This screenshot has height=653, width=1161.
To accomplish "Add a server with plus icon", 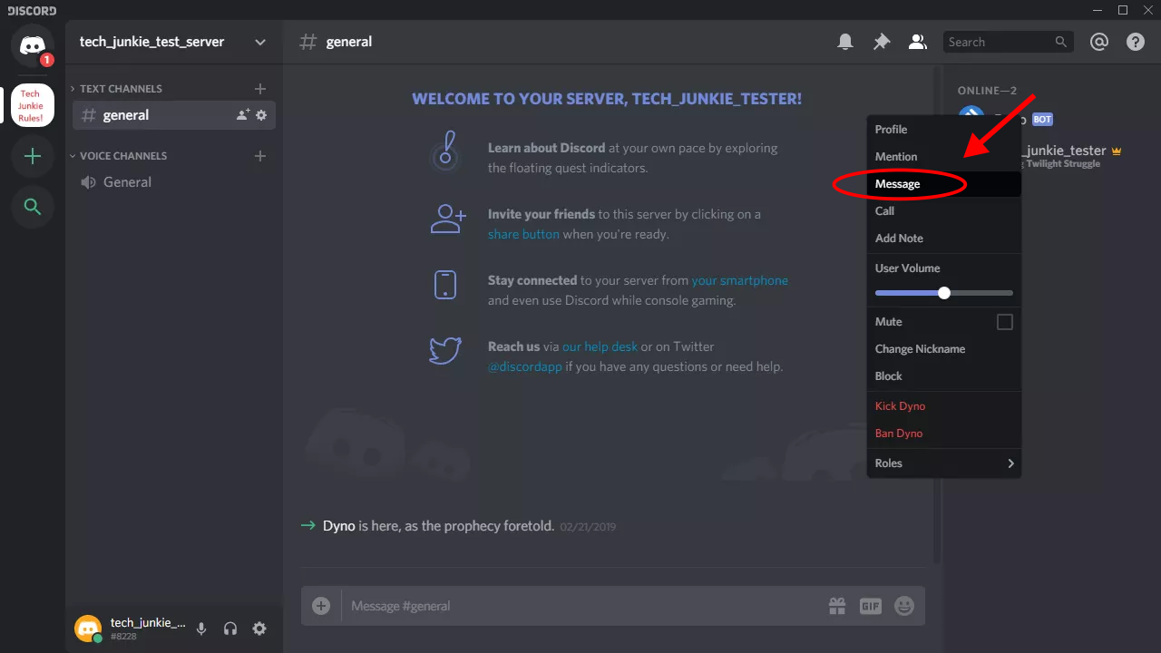I will click(33, 156).
